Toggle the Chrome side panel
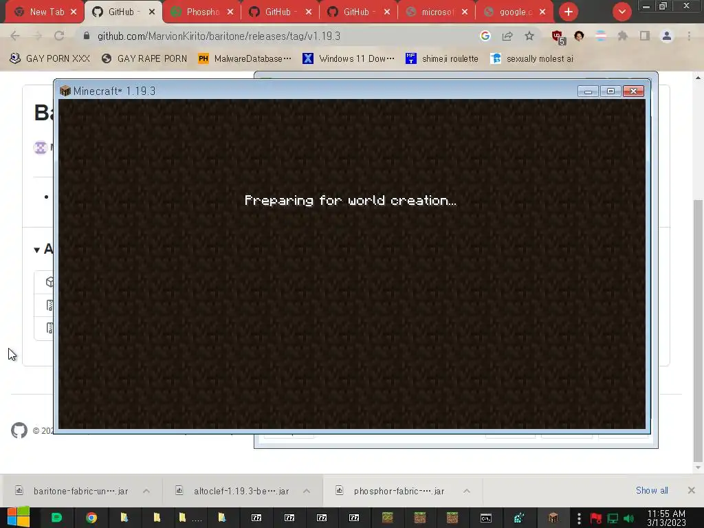The height and width of the screenshot is (528, 704). [x=645, y=36]
